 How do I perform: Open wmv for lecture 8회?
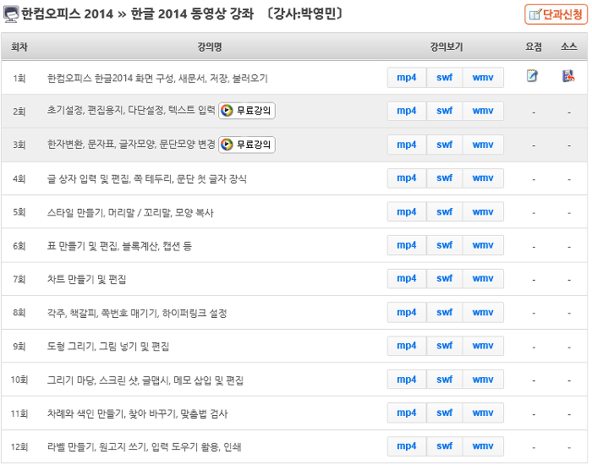pyautogui.click(x=483, y=312)
